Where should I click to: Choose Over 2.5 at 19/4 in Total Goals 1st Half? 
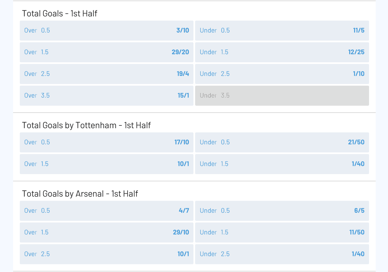(x=106, y=74)
